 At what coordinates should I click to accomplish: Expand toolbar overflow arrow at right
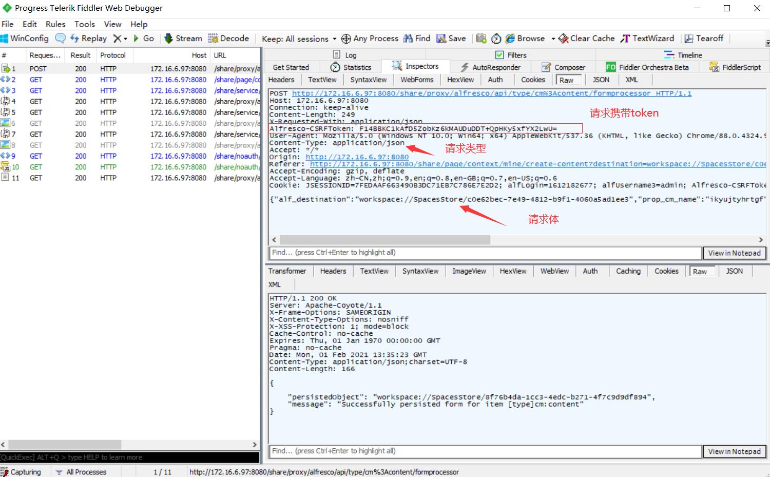[x=767, y=43]
